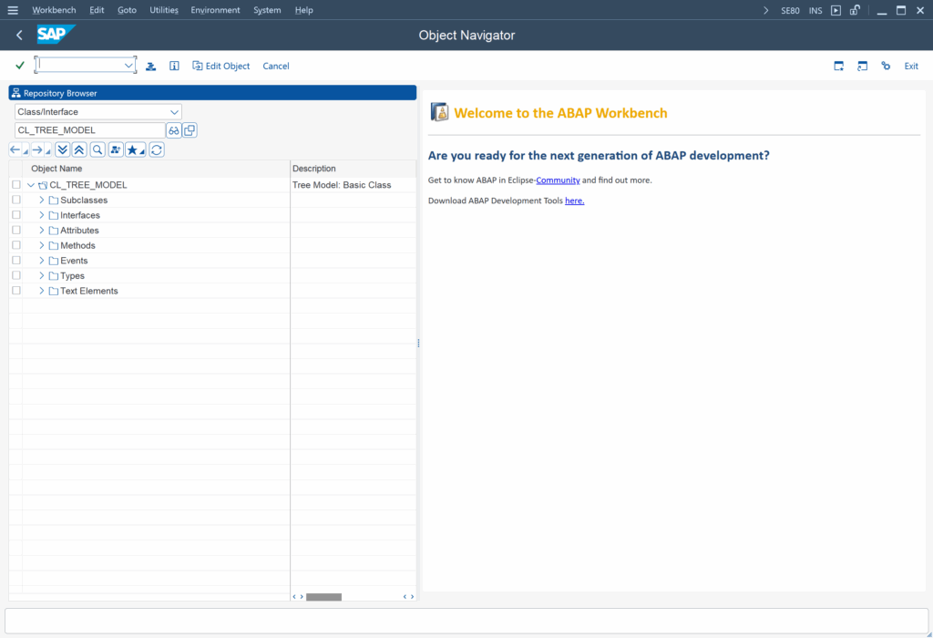This screenshot has height=638, width=933.
Task: Open the Utilities menu
Action: pos(164,10)
